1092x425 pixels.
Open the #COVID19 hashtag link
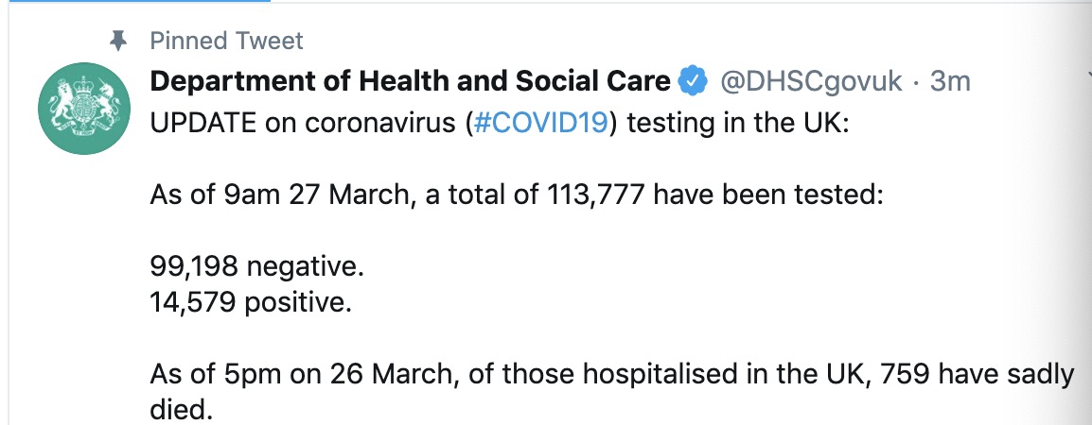click(540, 124)
